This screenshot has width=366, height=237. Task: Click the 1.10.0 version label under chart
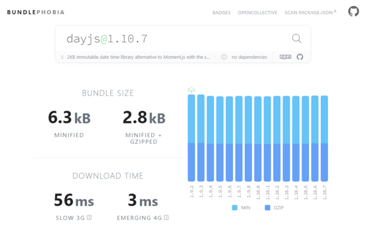[258, 193]
